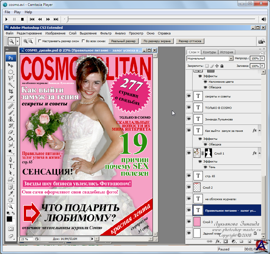Pick the Magic Wand tool
This screenshot has height=254, width=270.
click(11, 84)
